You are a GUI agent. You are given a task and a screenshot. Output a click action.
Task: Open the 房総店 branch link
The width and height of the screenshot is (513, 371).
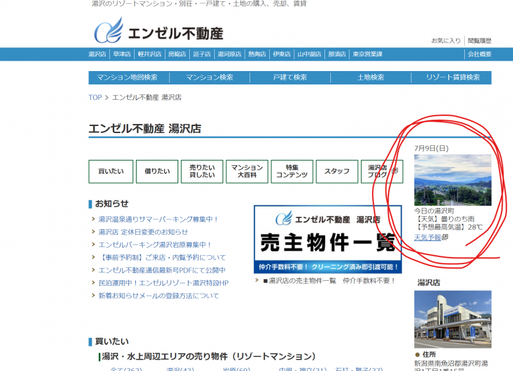pos(177,54)
